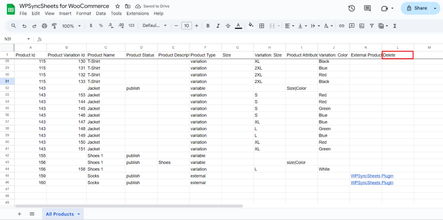Redo the last action
The width and height of the screenshot is (443, 220).
tap(34, 26)
